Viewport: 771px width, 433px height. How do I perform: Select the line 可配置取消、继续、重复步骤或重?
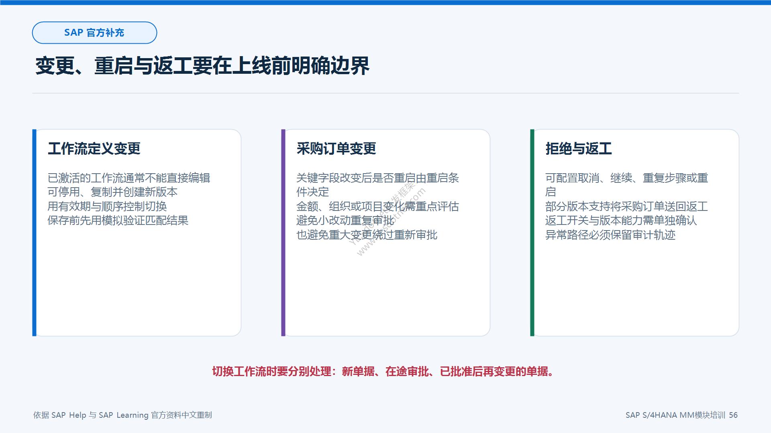click(x=627, y=178)
